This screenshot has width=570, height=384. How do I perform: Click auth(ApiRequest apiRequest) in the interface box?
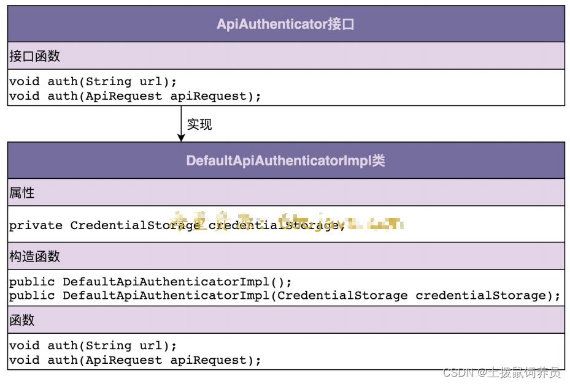pos(135,96)
